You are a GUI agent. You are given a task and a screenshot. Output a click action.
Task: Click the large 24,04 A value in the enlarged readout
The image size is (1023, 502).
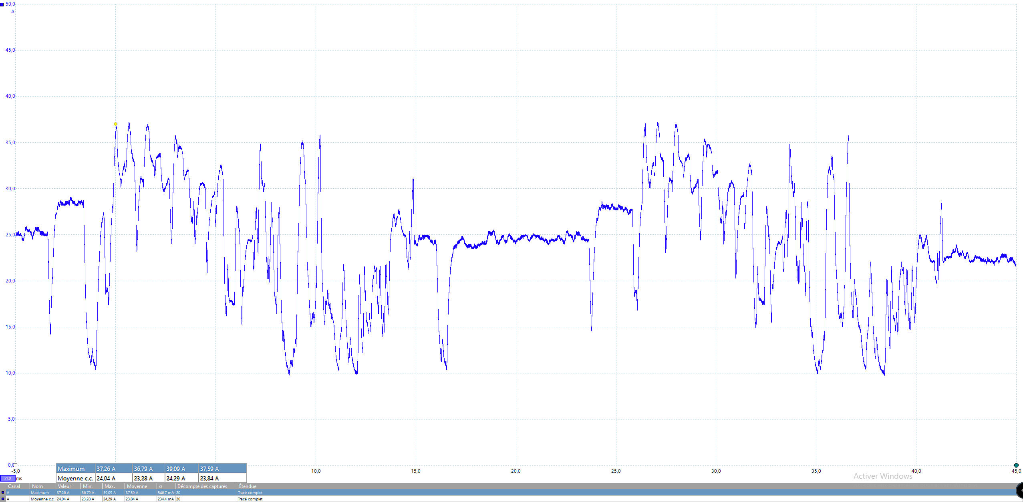pos(106,478)
